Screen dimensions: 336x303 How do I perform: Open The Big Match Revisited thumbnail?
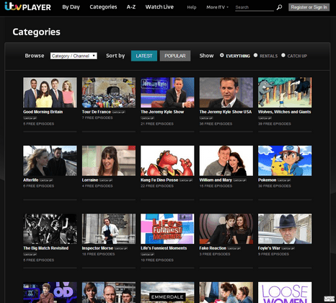click(50, 229)
